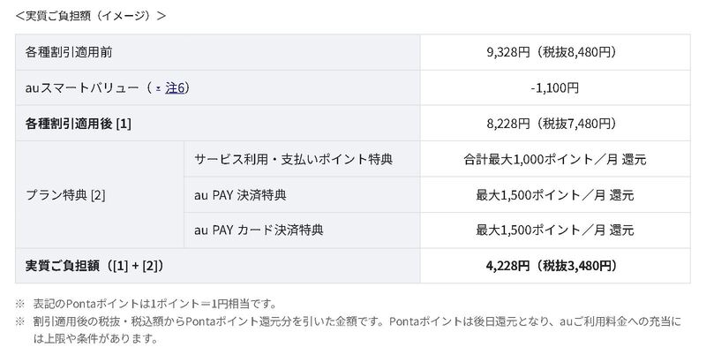
Task: Select the 各種割引適用前 row label
Action: coord(69,52)
